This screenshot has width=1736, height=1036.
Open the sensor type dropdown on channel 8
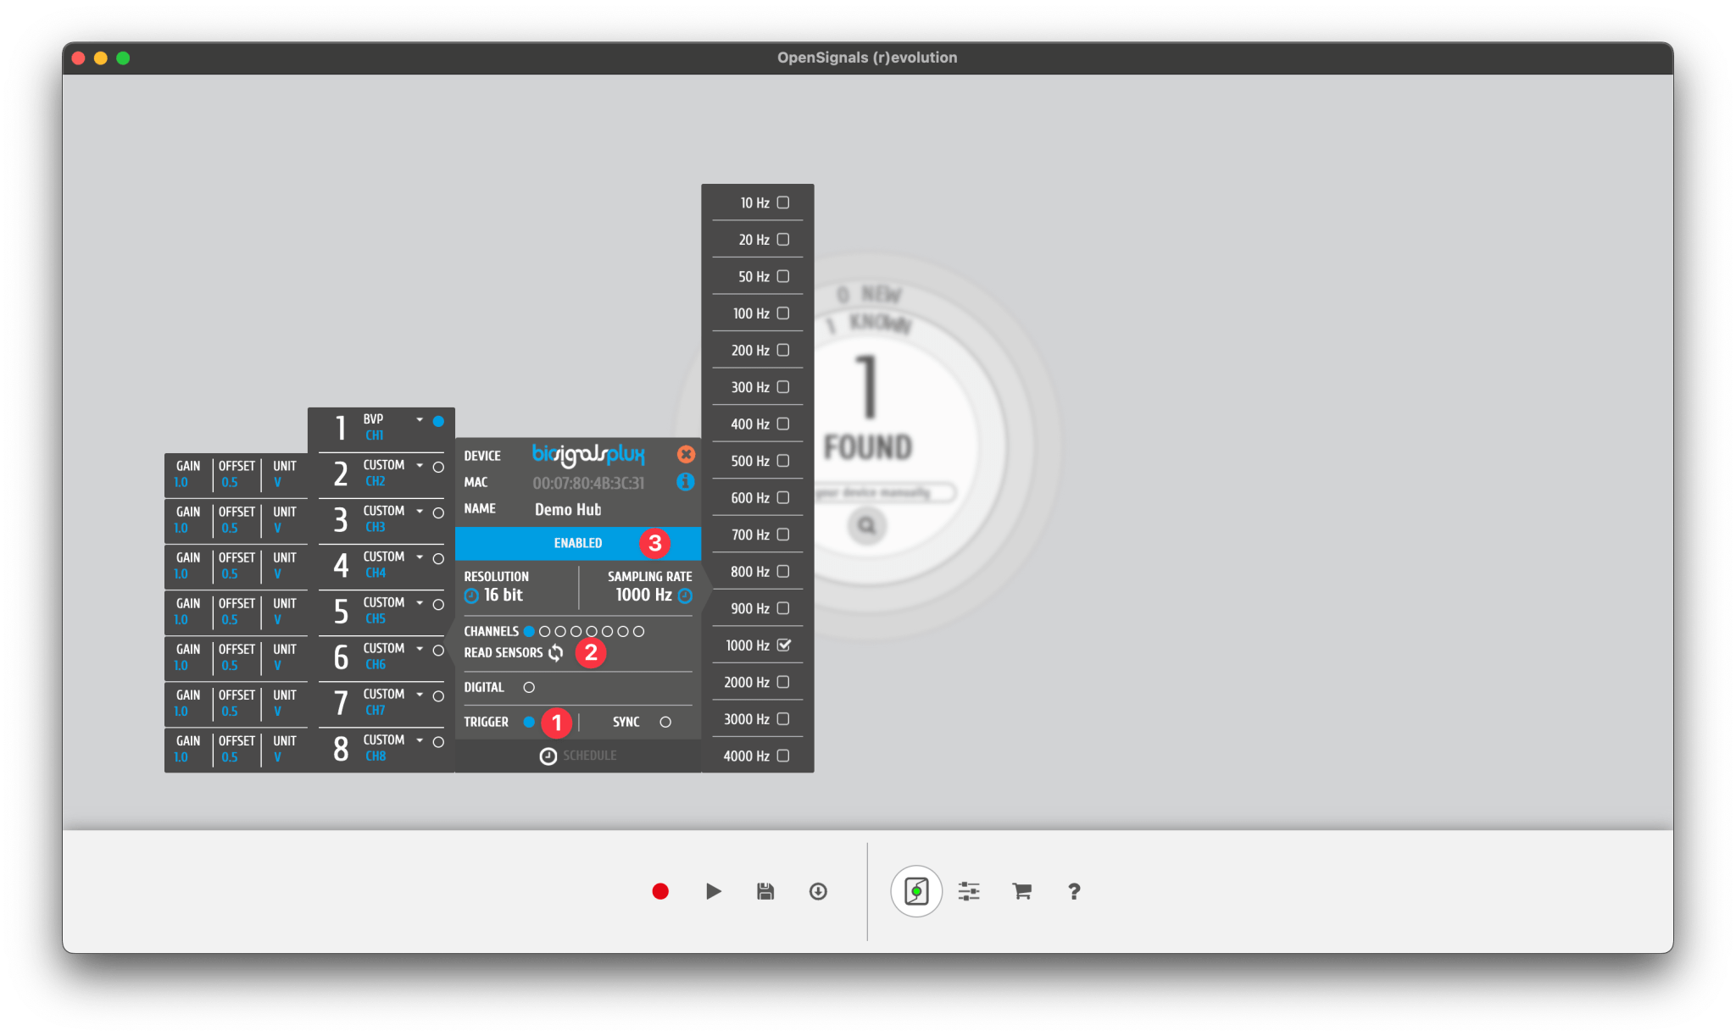[x=418, y=740]
